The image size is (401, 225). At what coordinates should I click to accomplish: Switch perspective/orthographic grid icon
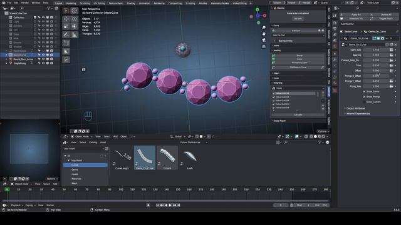point(264,46)
